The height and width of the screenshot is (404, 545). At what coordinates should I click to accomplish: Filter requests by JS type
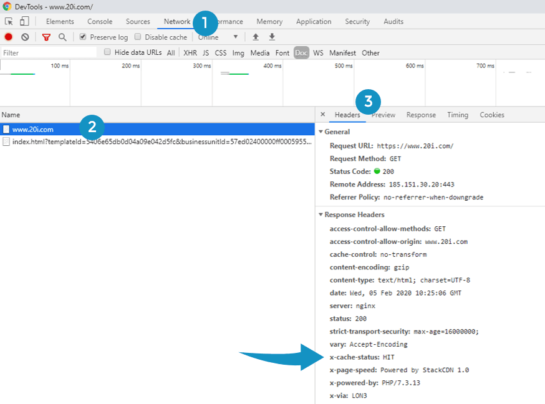pyautogui.click(x=206, y=53)
